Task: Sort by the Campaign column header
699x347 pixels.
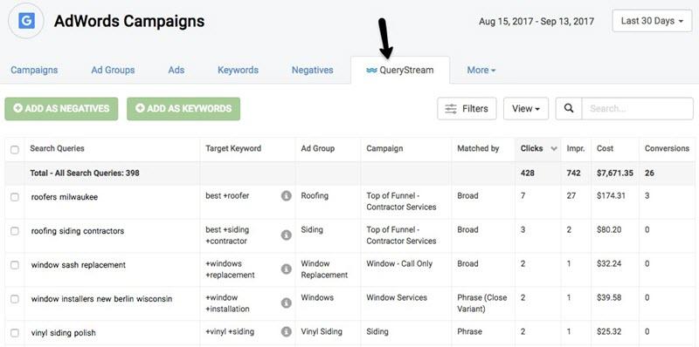Action: coord(384,148)
